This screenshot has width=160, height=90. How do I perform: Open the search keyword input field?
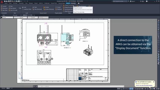coord(120,1)
